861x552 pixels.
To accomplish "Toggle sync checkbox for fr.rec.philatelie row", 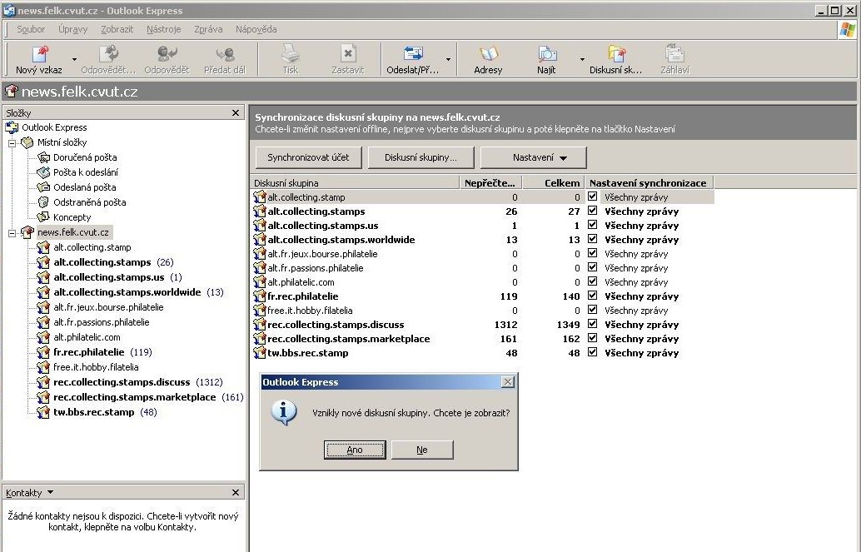I will pyautogui.click(x=593, y=296).
